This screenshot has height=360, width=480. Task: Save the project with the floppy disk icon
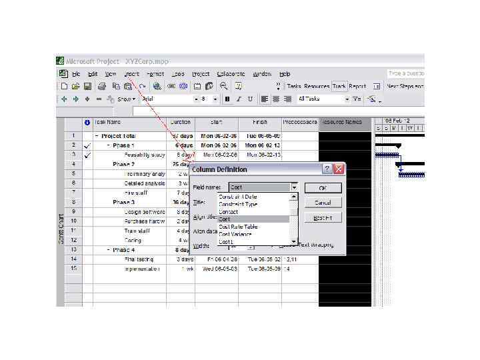(x=87, y=86)
